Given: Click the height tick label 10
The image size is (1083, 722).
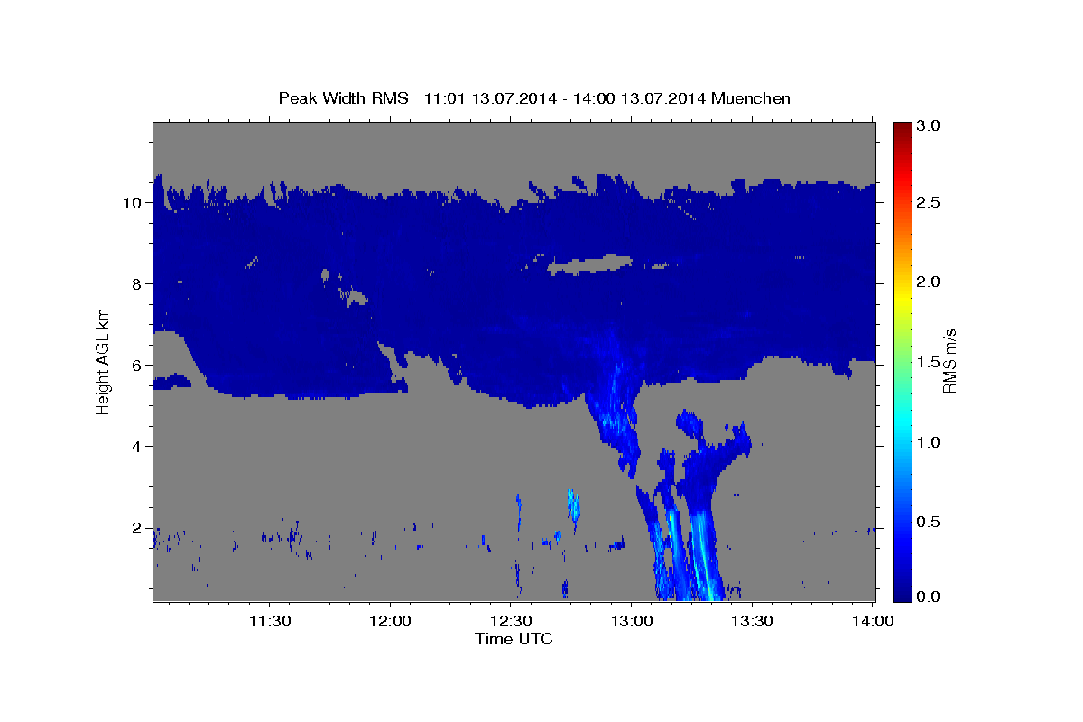Looking at the screenshot, I should (x=133, y=203).
